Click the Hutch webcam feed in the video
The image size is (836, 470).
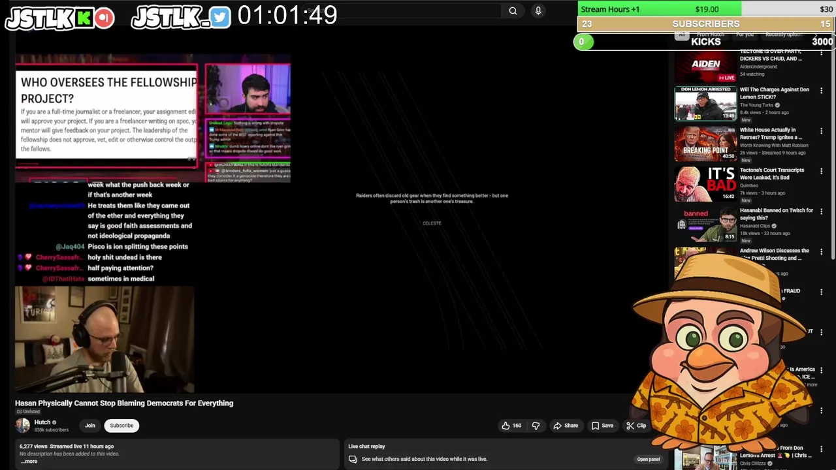pyautogui.click(x=104, y=339)
